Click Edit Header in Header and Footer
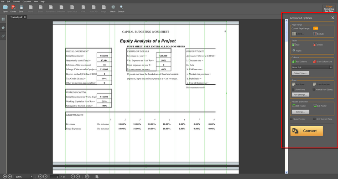Viewport: 338px width, 179px height. [x=299, y=106]
